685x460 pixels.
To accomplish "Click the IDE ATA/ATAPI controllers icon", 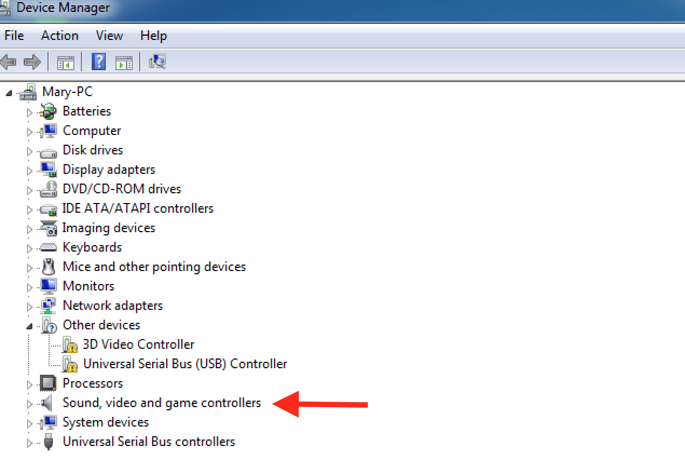I will 48,209.
